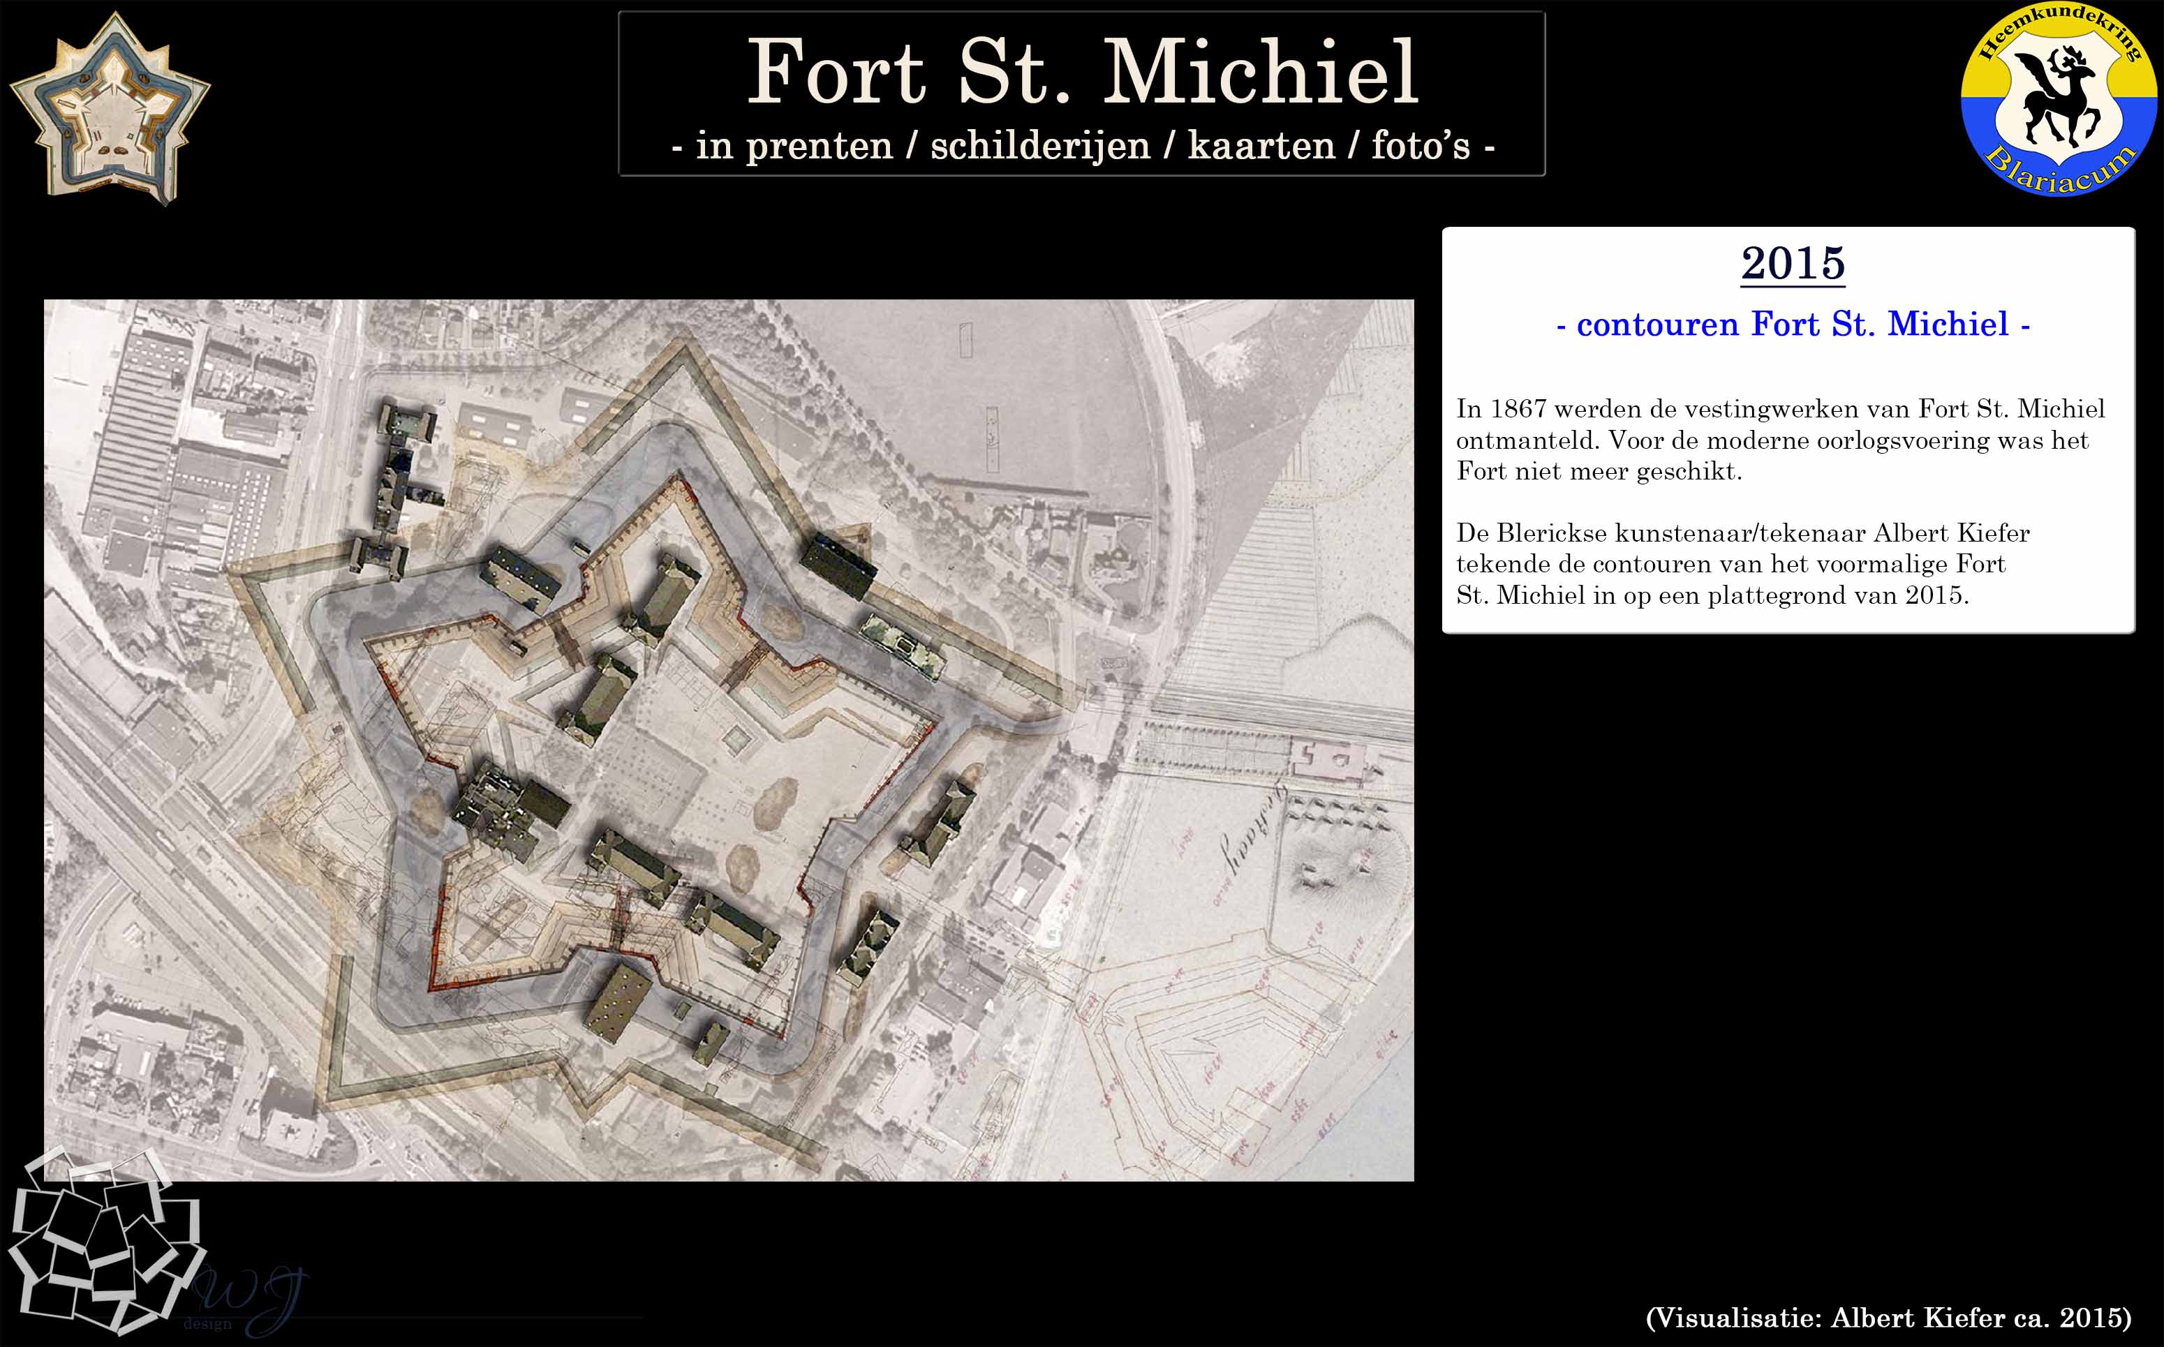Select the underlined 2015 year heading

[1792, 264]
